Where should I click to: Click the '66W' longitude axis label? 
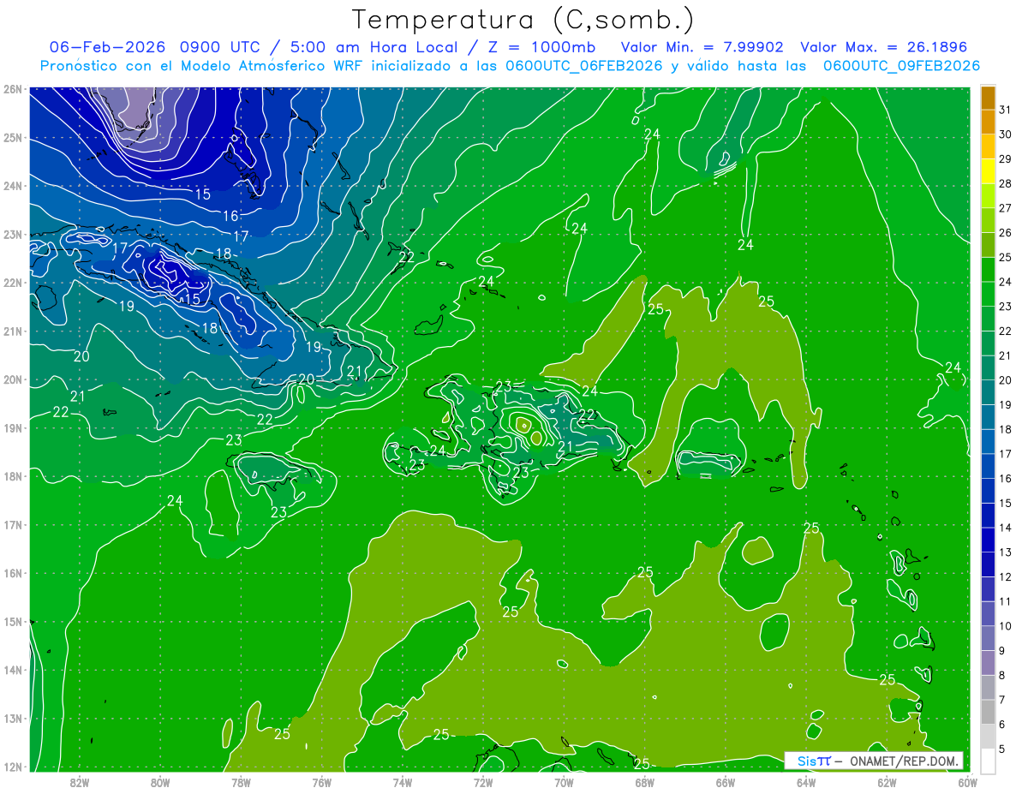point(725,782)
